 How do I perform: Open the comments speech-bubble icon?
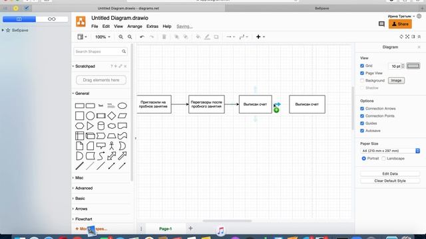pos(381,24)
